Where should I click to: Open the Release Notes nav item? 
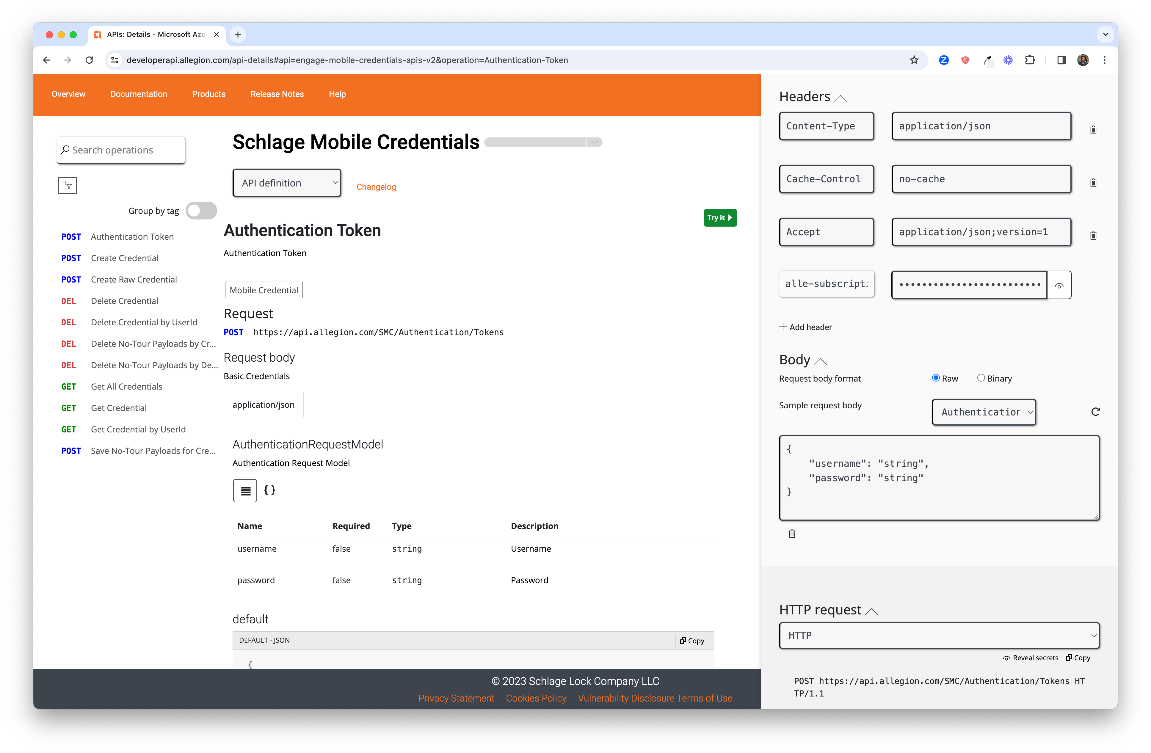277,94
